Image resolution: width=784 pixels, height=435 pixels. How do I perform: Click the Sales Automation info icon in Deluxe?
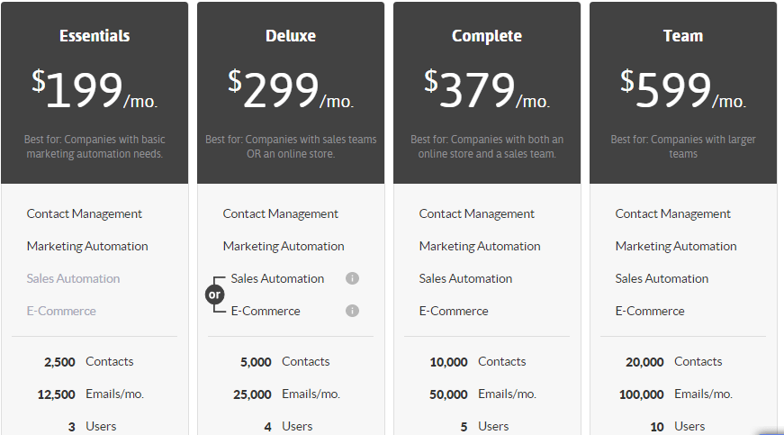[x=352, y=278]
